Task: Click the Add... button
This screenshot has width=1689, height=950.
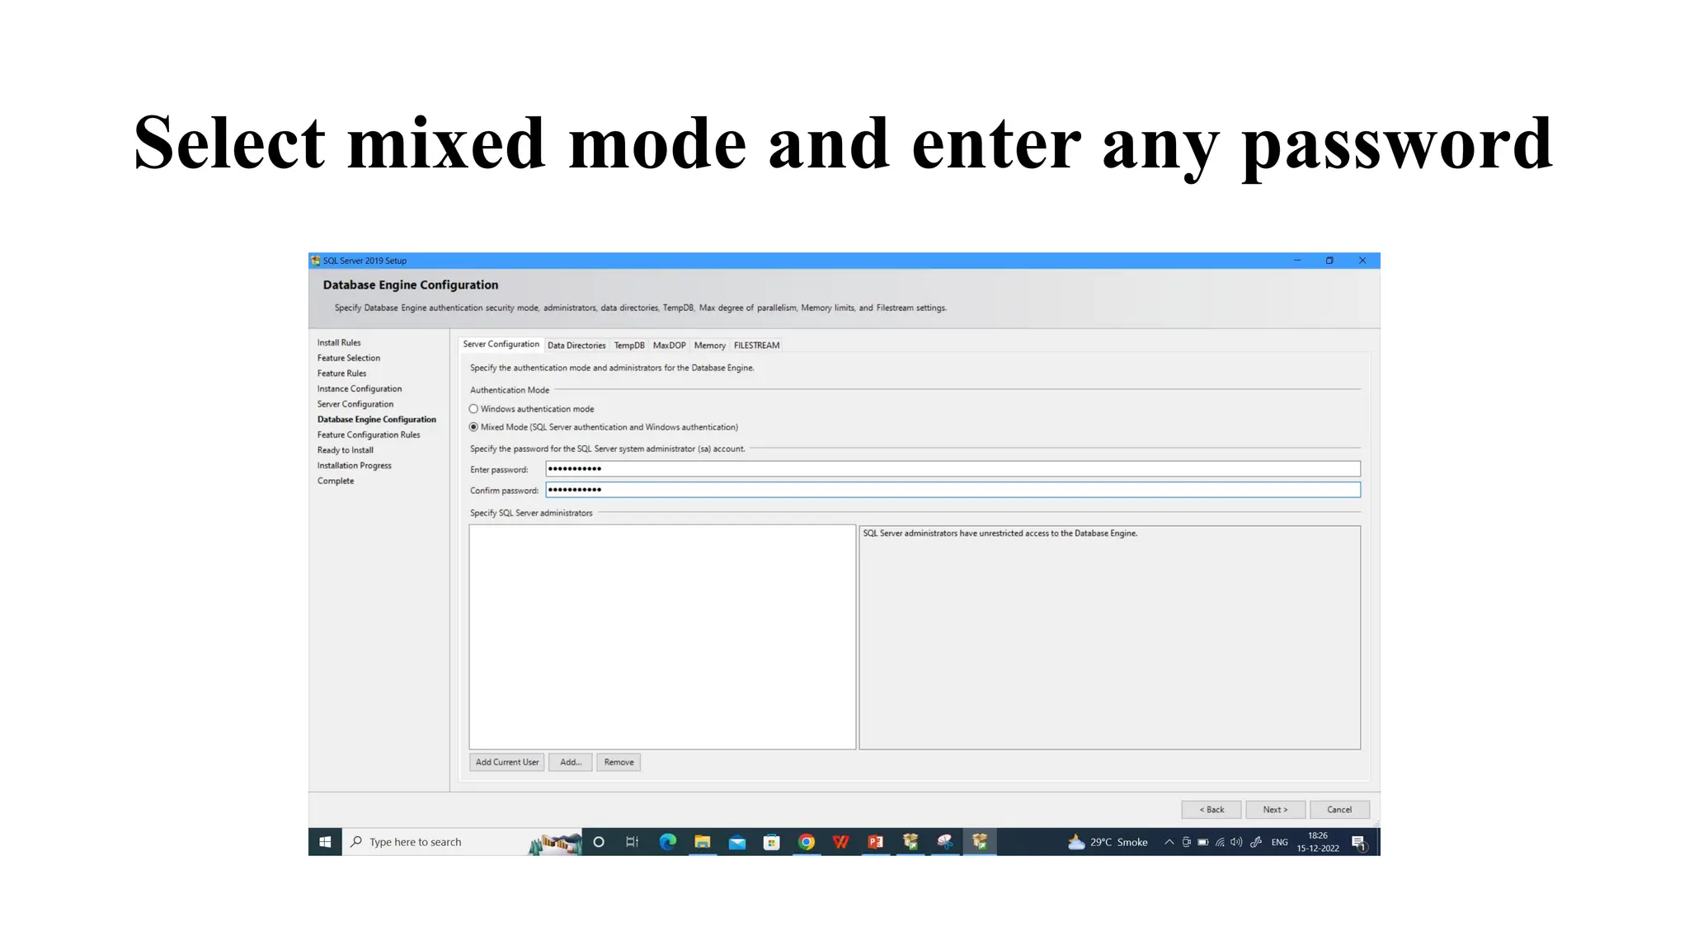Action: coord(571,762)
